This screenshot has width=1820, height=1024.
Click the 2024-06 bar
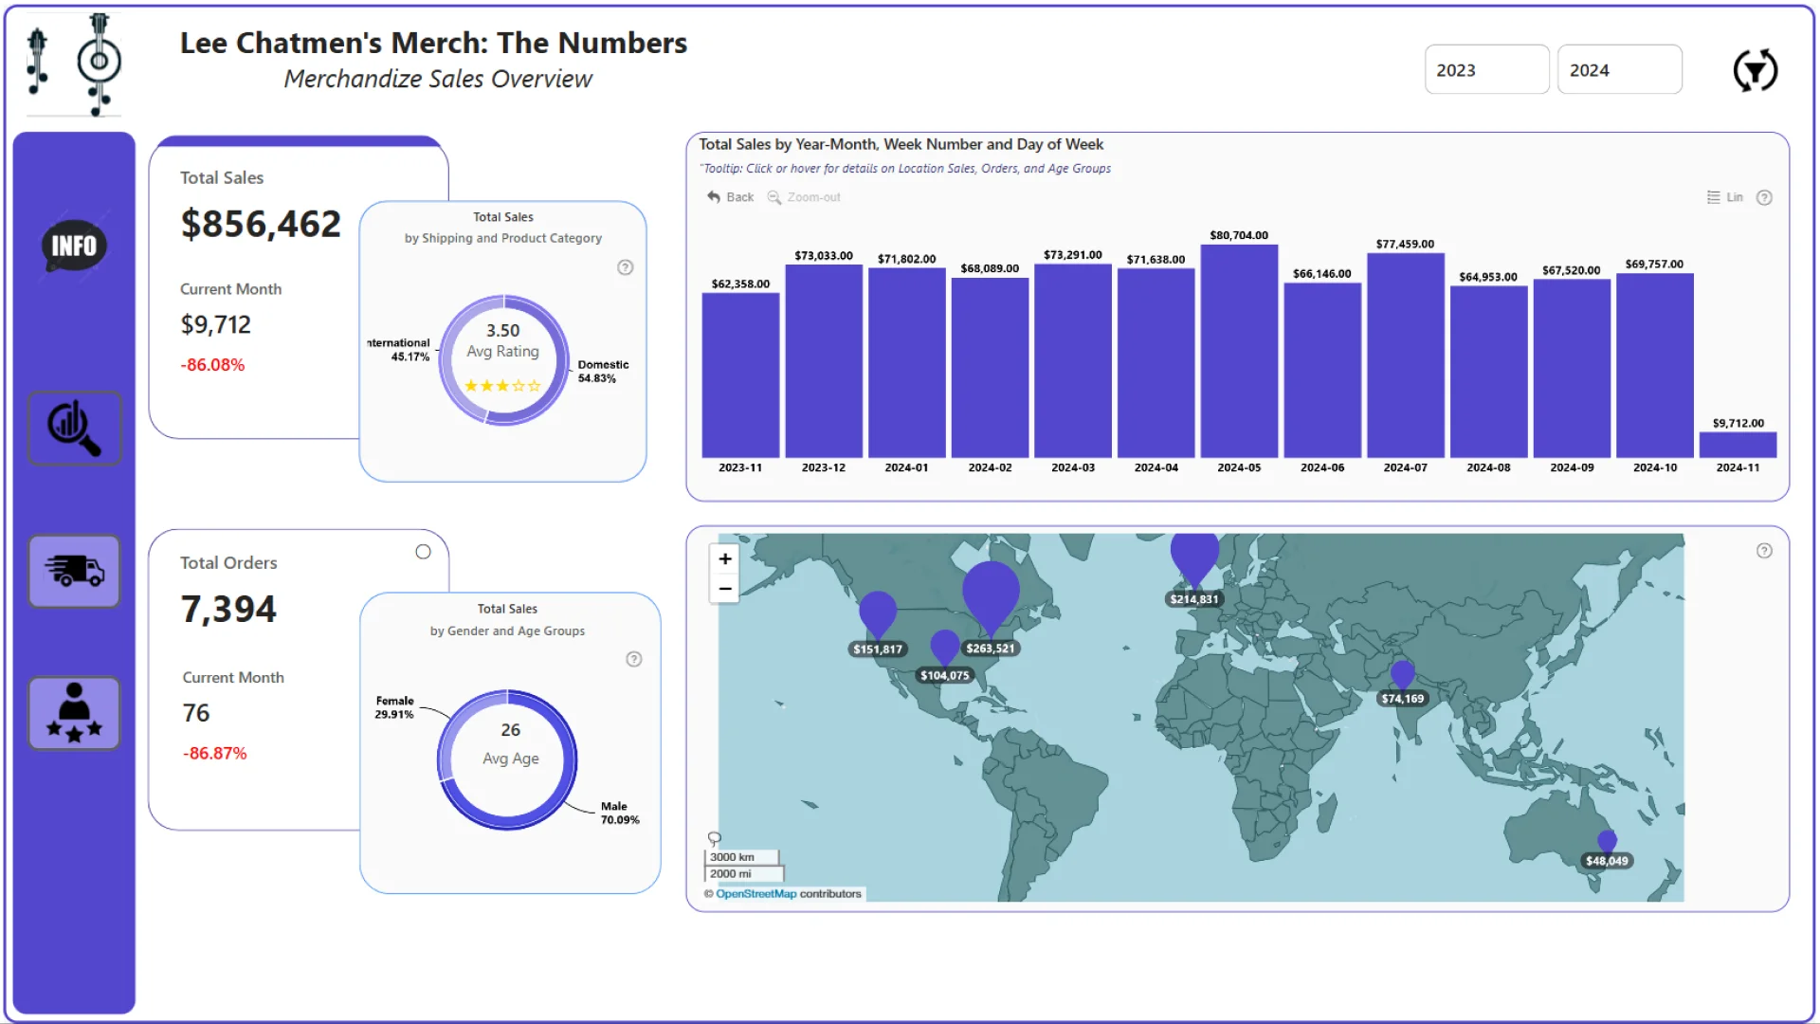[1322, 371]
